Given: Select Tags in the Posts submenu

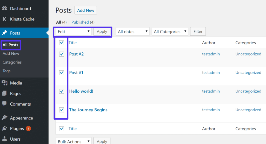Looking at the screenshot, I should point(6,71).
